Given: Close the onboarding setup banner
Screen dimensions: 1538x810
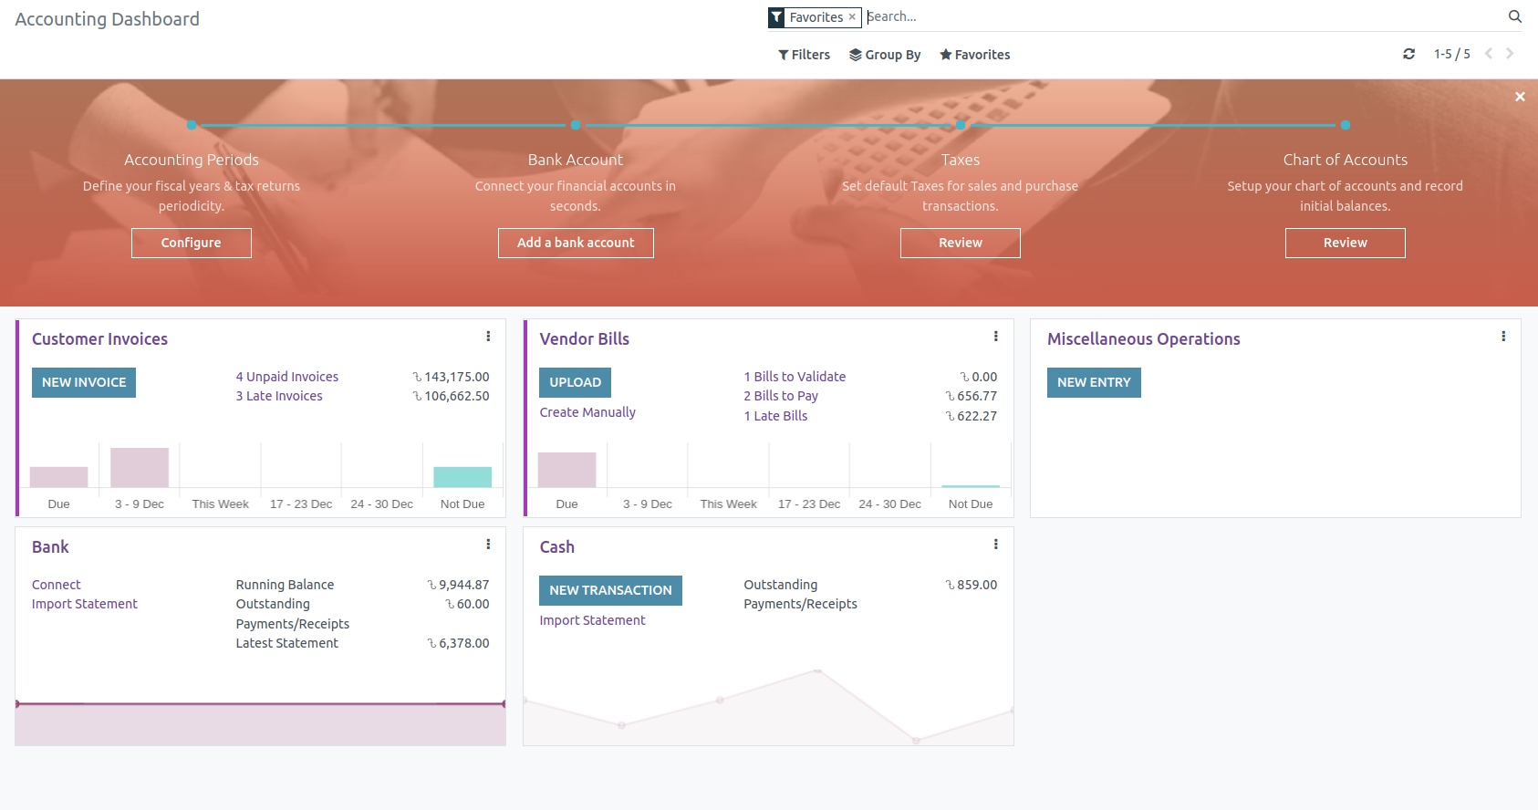Looking at the screenshot, I should [x=1519, y=97].
